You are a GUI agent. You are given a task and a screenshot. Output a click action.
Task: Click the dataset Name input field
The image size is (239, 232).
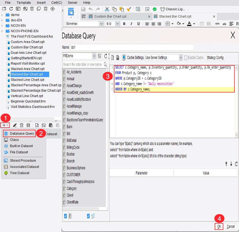tap(132, 47)
